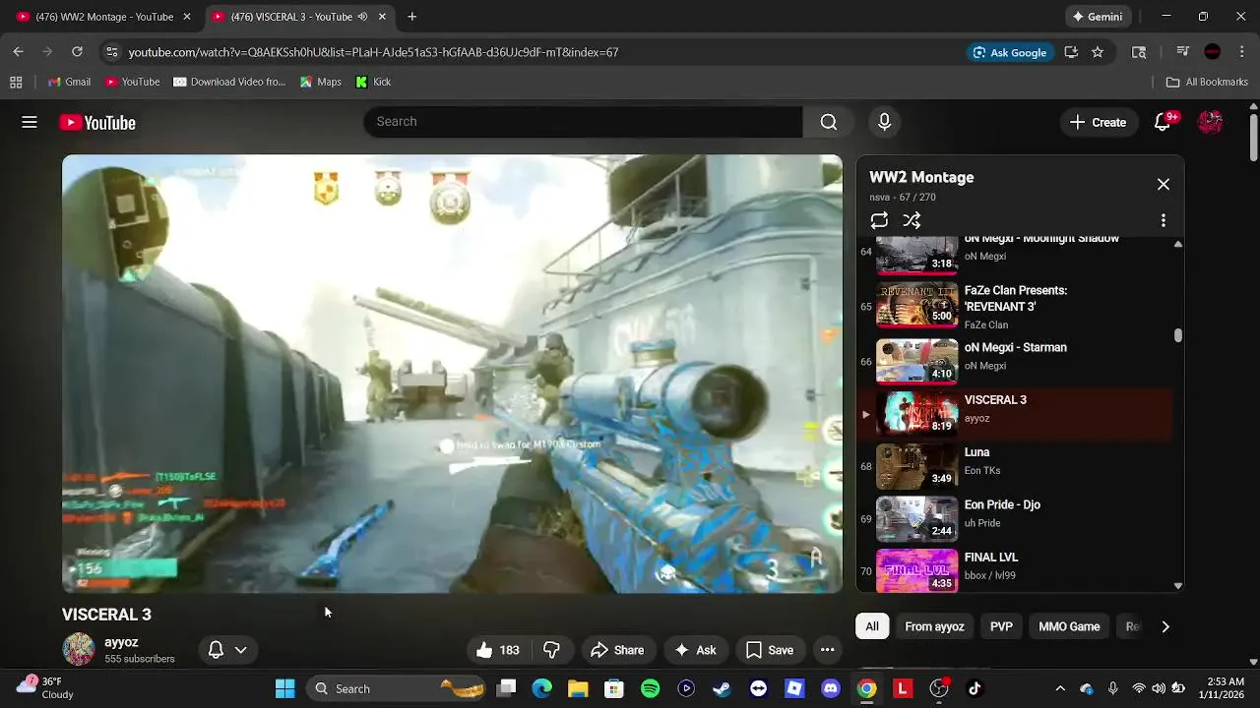Open the apps grid in bookmarks bar

coord(16,82)
